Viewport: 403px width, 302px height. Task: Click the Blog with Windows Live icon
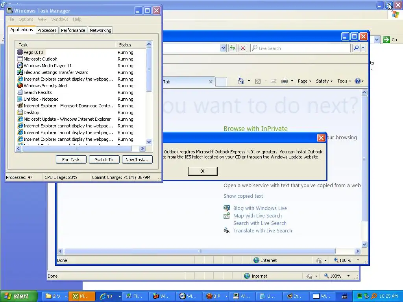click(226, 208)
